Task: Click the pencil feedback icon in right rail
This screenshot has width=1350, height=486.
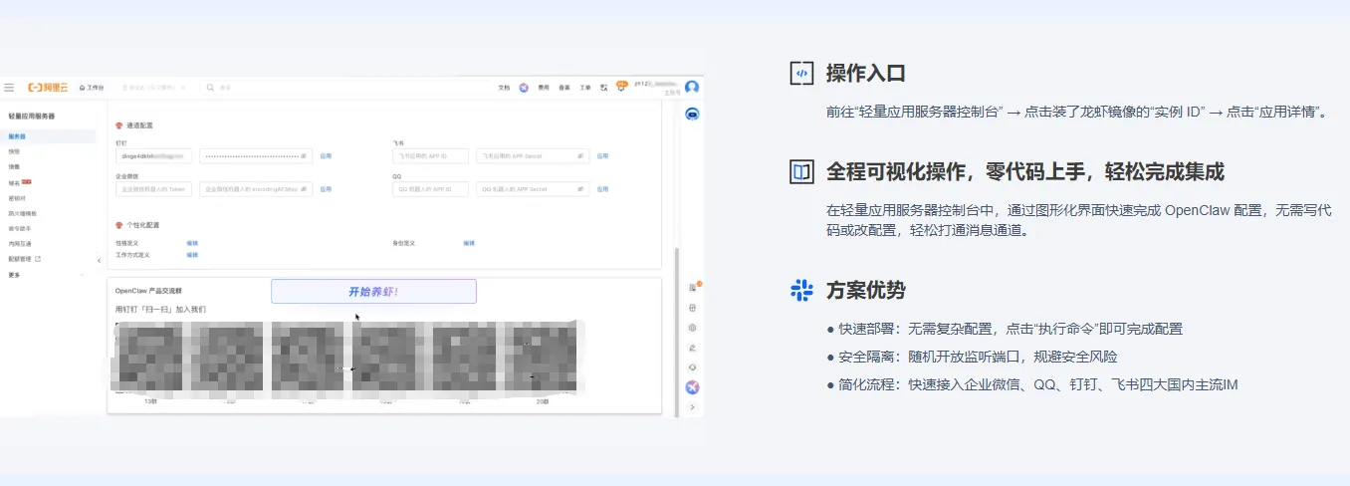Action: tap(693, 348)
